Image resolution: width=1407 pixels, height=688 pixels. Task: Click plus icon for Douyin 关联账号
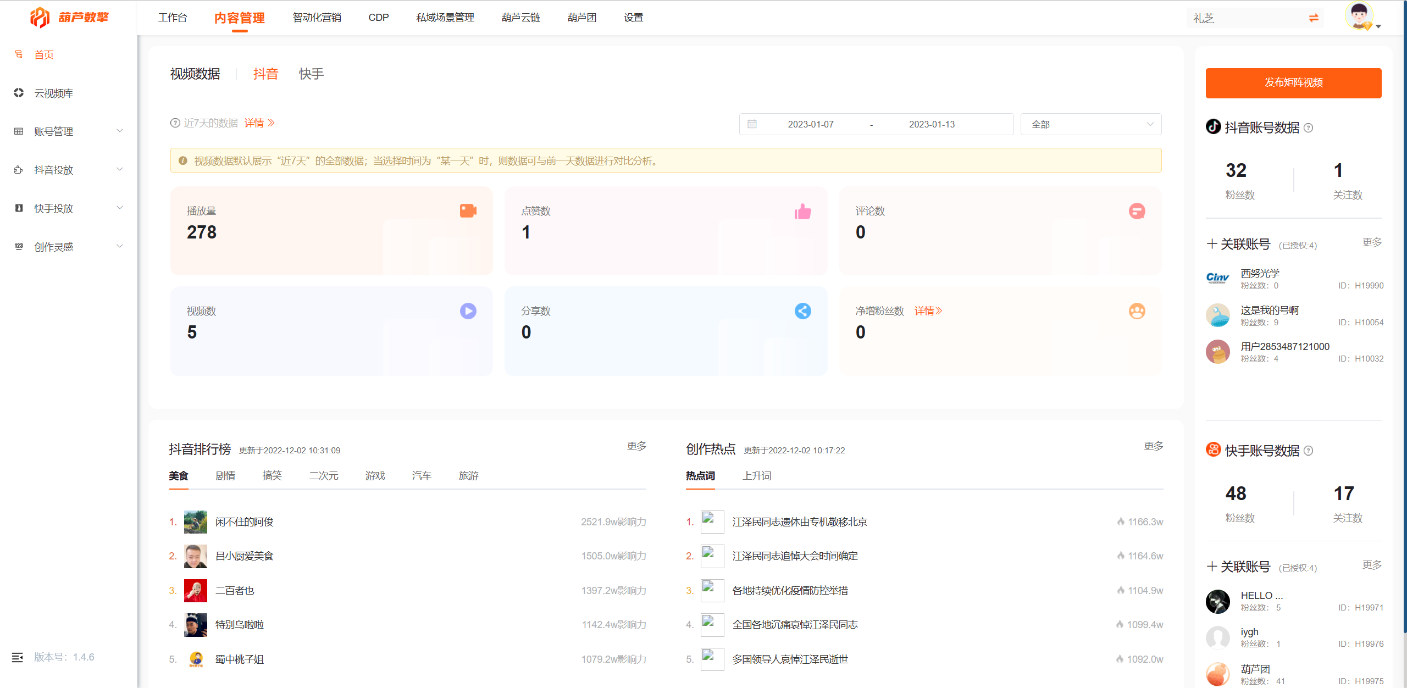[x=1211, y=244]
